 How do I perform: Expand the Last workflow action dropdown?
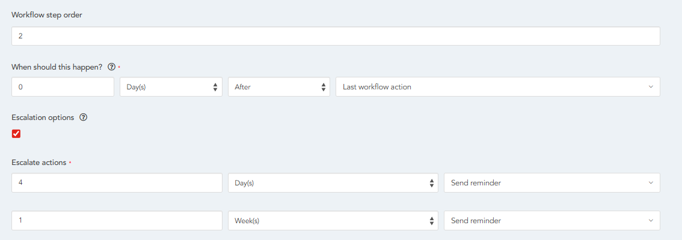click(497, 87)
